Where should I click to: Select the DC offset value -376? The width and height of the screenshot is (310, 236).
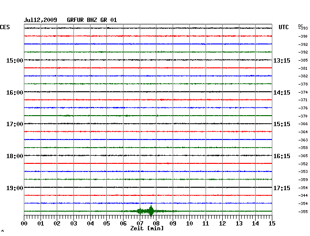tap(303, 108)
